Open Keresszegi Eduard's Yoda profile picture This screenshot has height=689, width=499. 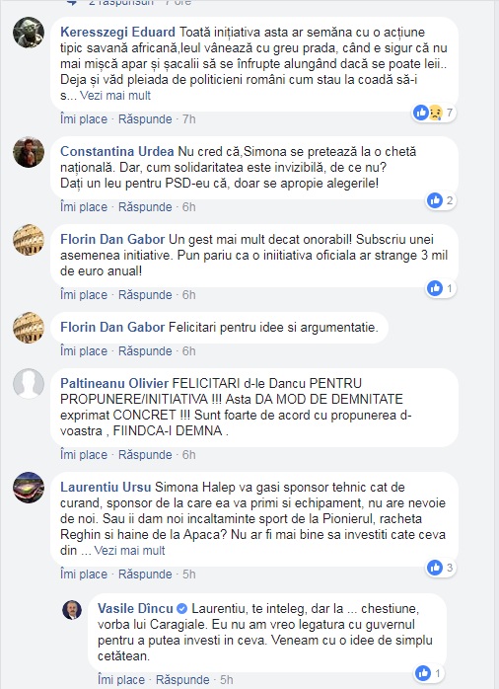coord(29,33)
